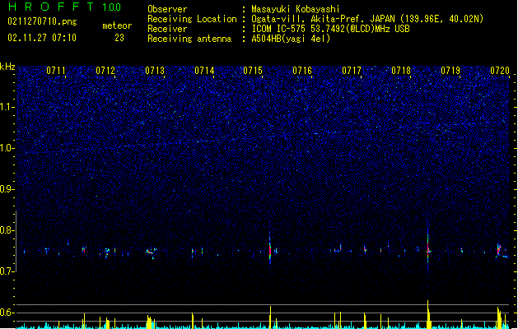
Task: Click the 0.8 kHz axis label
Action: (7, 230)
